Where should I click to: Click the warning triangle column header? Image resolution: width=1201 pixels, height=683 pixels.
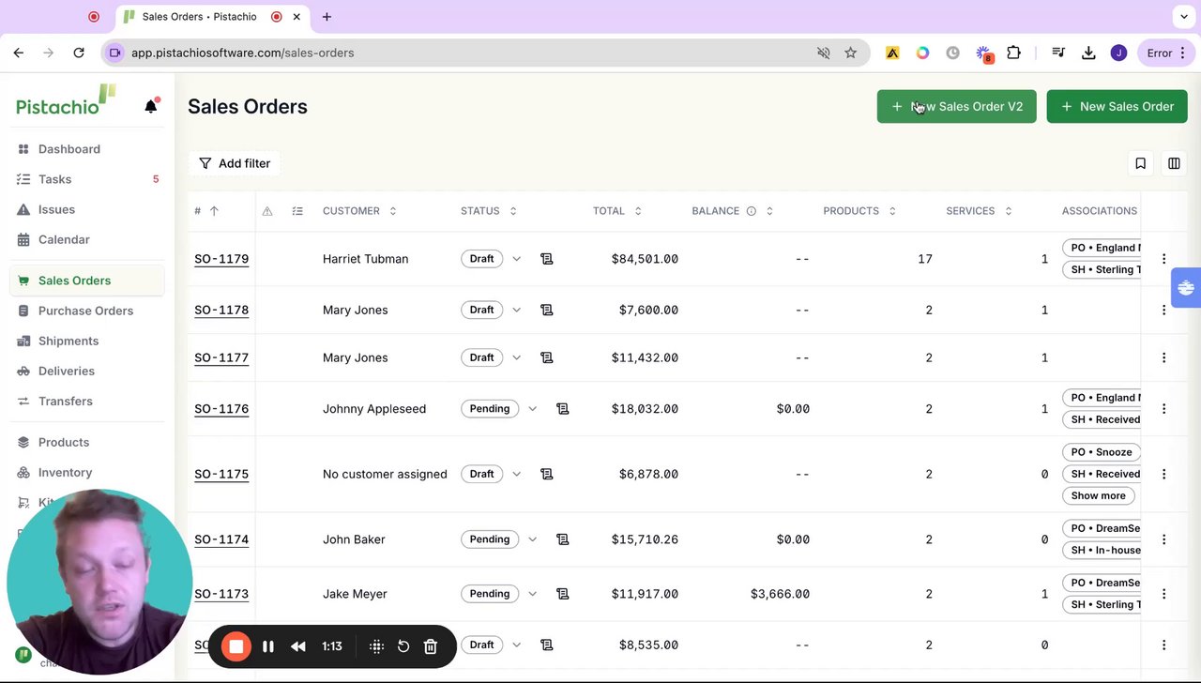click(267, 211)
